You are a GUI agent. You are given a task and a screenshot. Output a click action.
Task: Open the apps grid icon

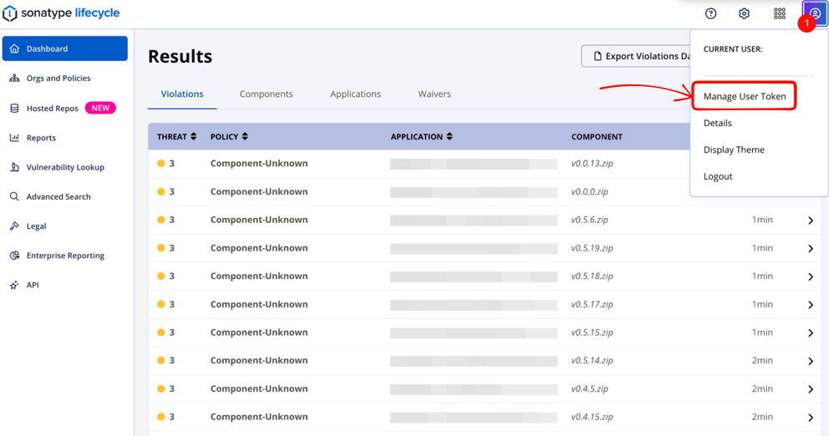(x=780, y=13)
